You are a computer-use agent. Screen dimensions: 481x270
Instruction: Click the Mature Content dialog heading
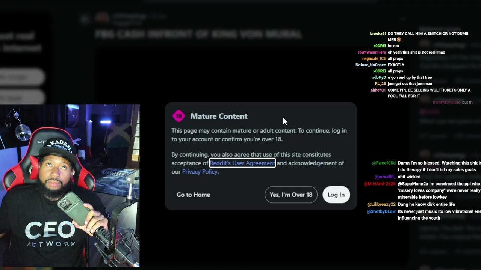[219, 116]
